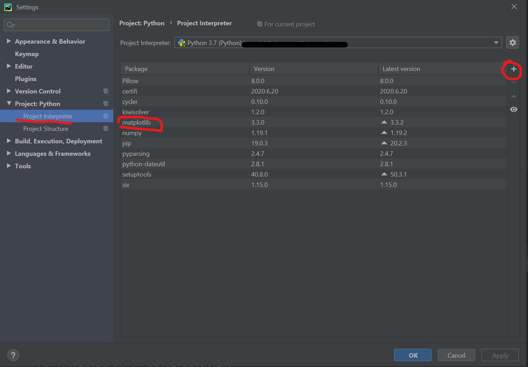Open the Project Interpreter dropdown
This screenshot has width=528, height=367.
(338, 43)
